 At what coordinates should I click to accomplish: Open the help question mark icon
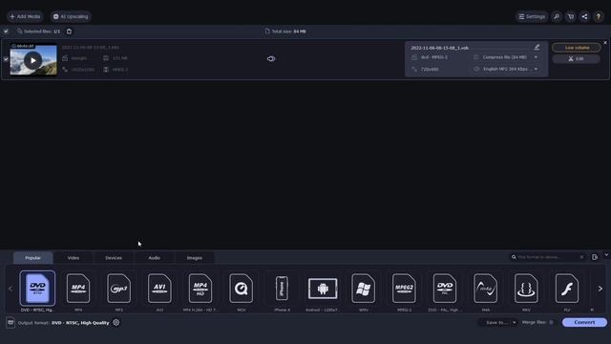point(599,16)
